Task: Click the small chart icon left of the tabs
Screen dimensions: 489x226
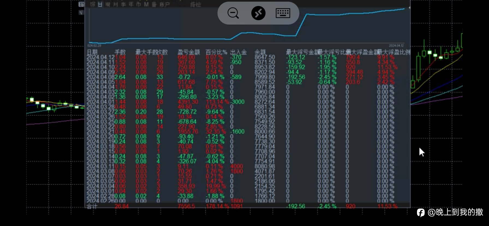Action: click(81, 4)
